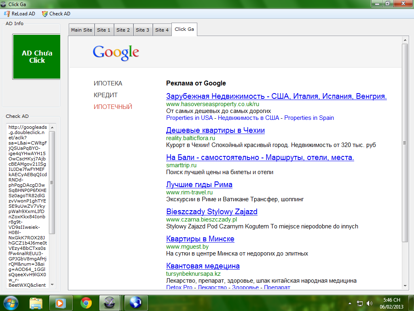Switch to the Site 3 tab
This screenshot has height=311, width=414.
coord(142,30)
